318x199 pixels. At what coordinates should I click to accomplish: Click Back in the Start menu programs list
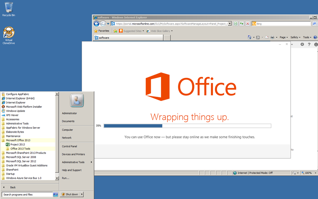tap(13, 187)
